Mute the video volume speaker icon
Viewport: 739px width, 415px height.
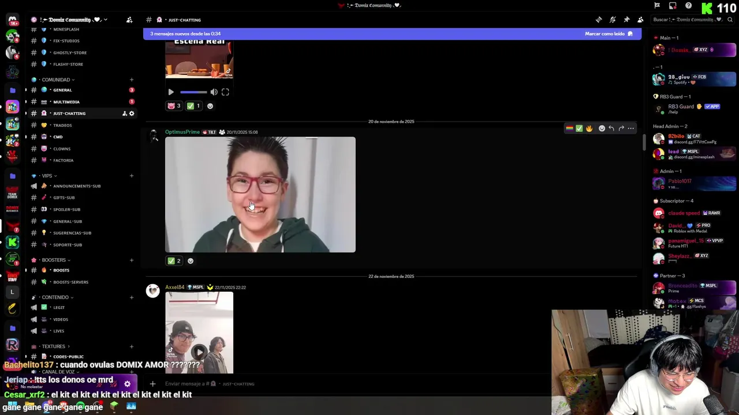click(x=214, y=92)
